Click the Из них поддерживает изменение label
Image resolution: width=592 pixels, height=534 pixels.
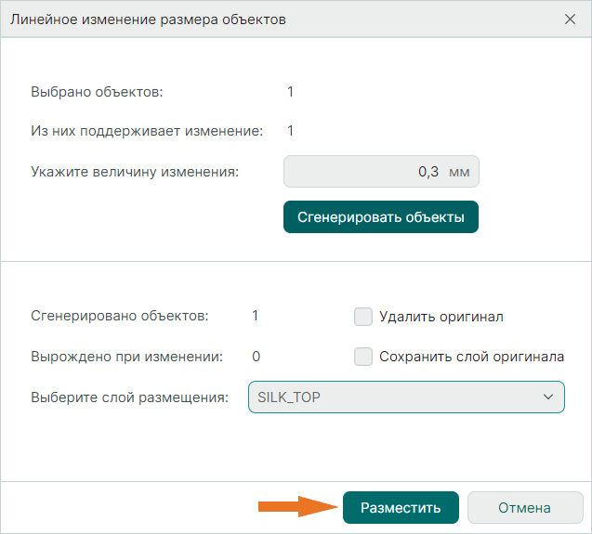tap(147, 131)
